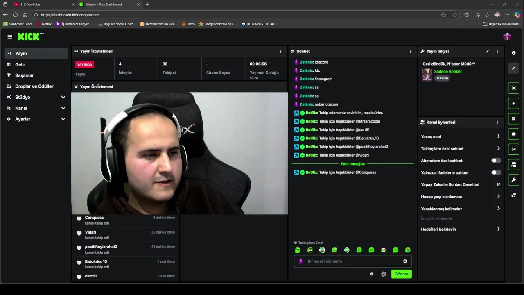Insert the first green Kick emote

click(298, 250)
